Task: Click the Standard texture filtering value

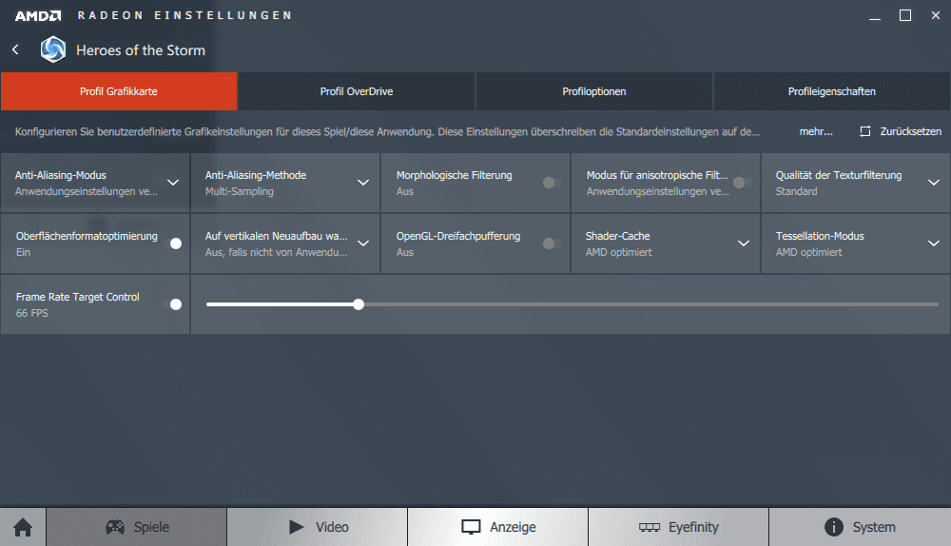Action: click(796, 191)
